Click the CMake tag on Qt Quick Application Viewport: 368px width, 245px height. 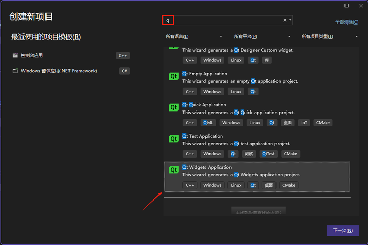[x=323, y=123]
